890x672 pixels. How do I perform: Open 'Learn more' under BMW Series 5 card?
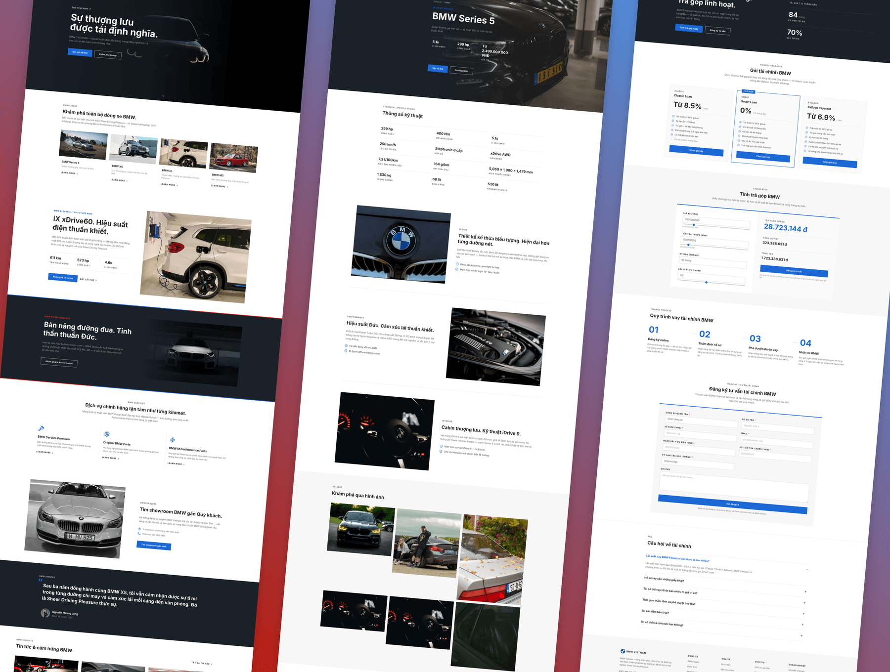(x=69, y=173)
